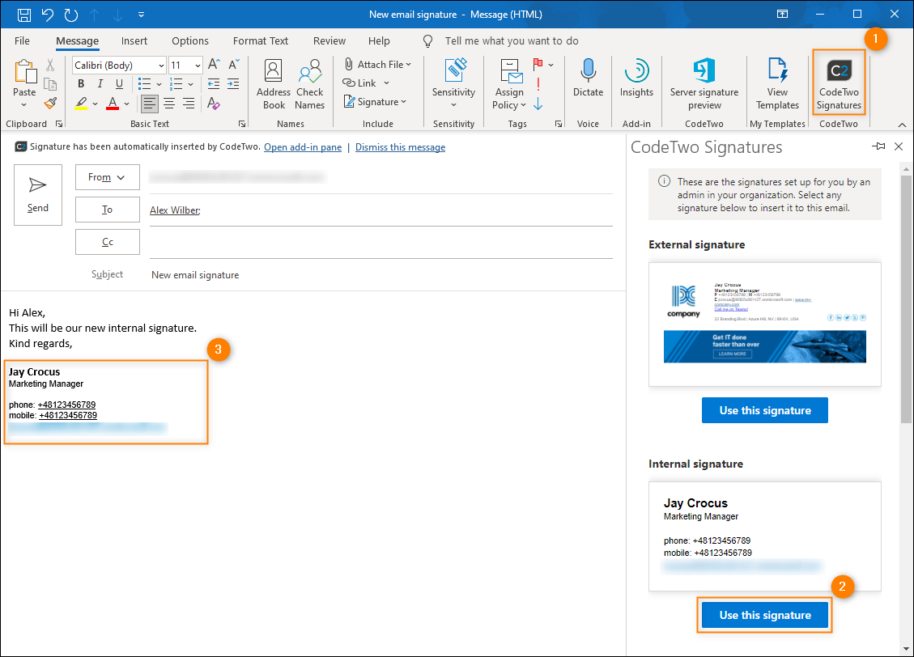Copy the selection in Clipboard group
Screen dimensions: 914x657
tap(50, 84)
